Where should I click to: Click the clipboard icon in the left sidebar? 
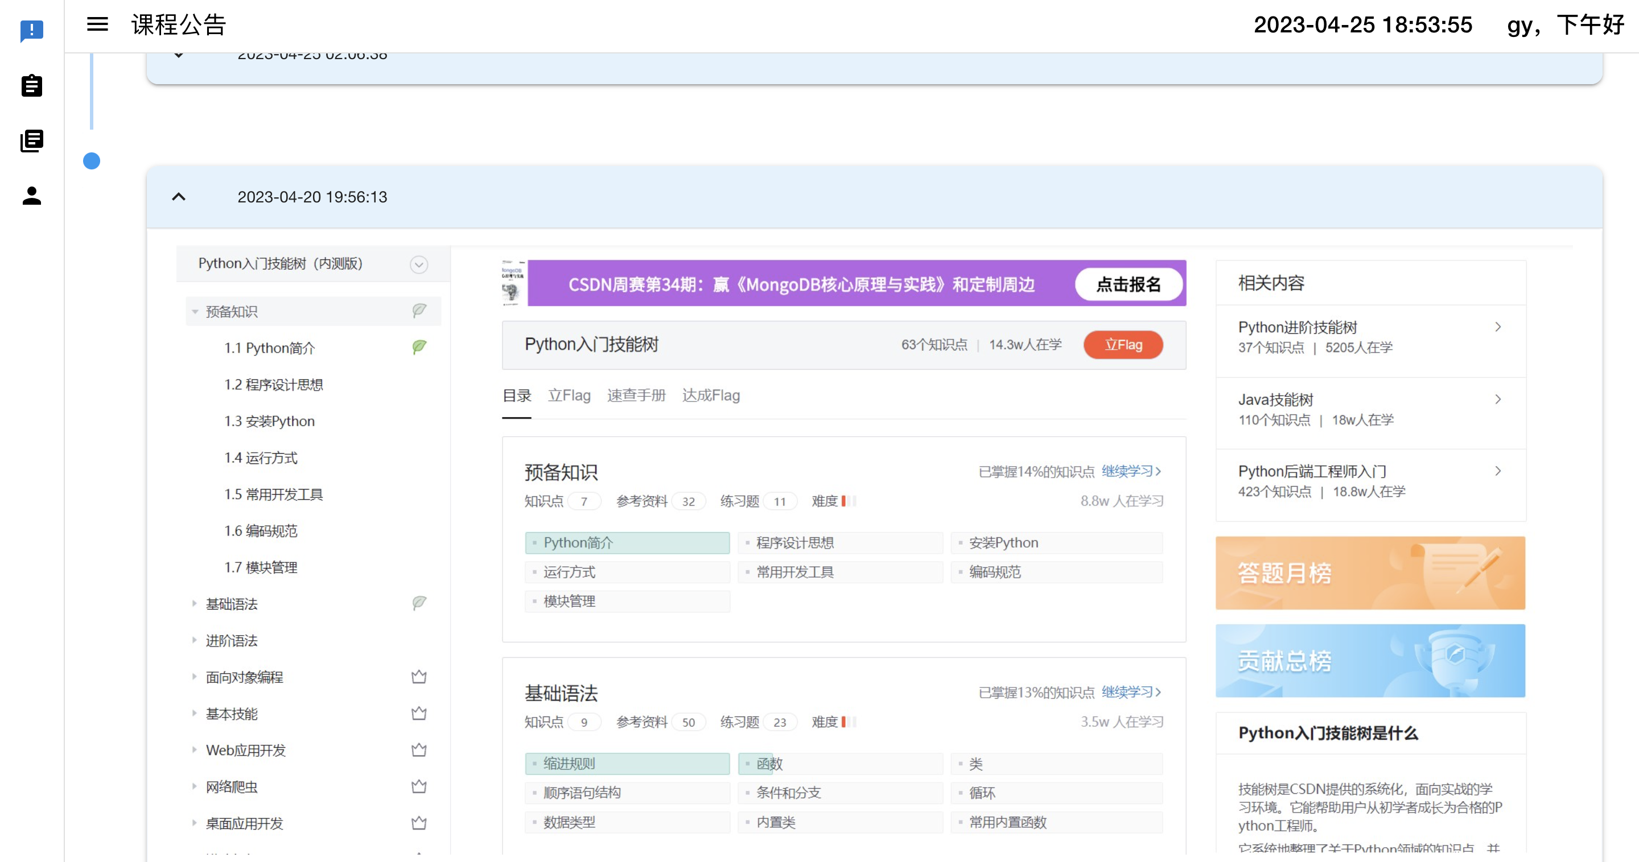pyautogui.click(x=31, y=86)
